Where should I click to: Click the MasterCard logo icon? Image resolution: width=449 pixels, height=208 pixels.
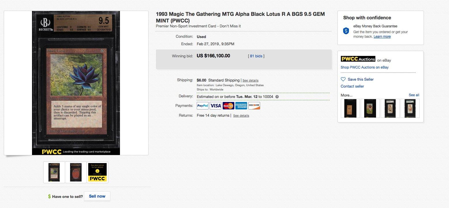coord(228,106)
